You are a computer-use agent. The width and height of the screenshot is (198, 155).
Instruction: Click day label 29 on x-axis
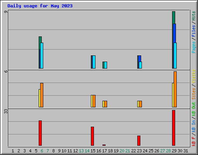click(x=174, y=151)
